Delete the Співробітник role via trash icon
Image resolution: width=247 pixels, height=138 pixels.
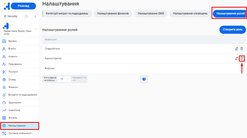click(242, 49)
